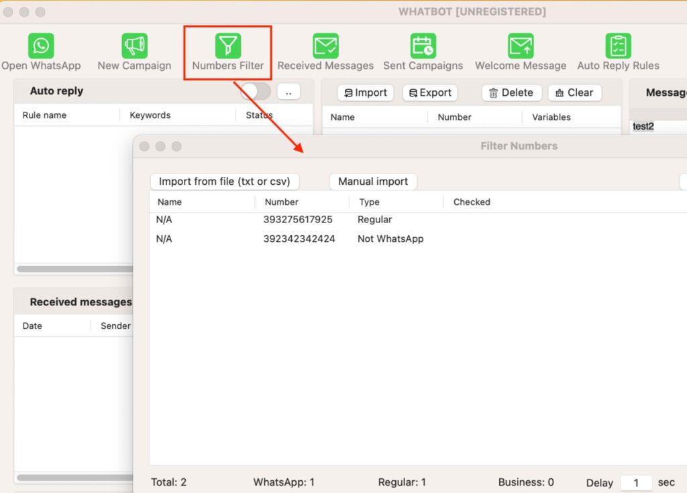Open the Received Messages envelope icon
Viewport: 687px width, 493px height.
(x=325, y=46)
